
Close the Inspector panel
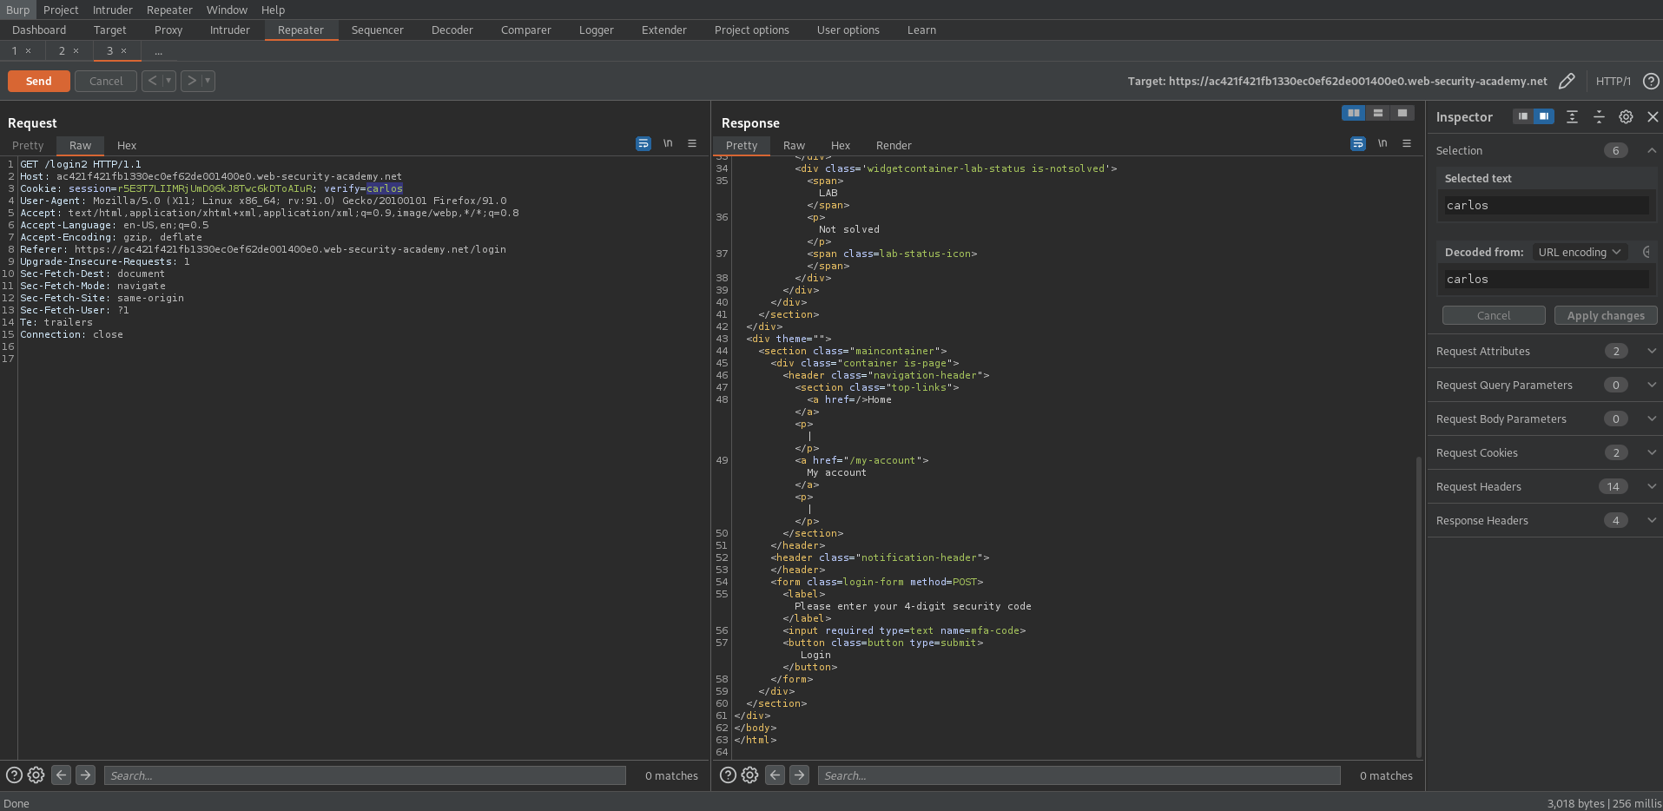pos(1653,116)
